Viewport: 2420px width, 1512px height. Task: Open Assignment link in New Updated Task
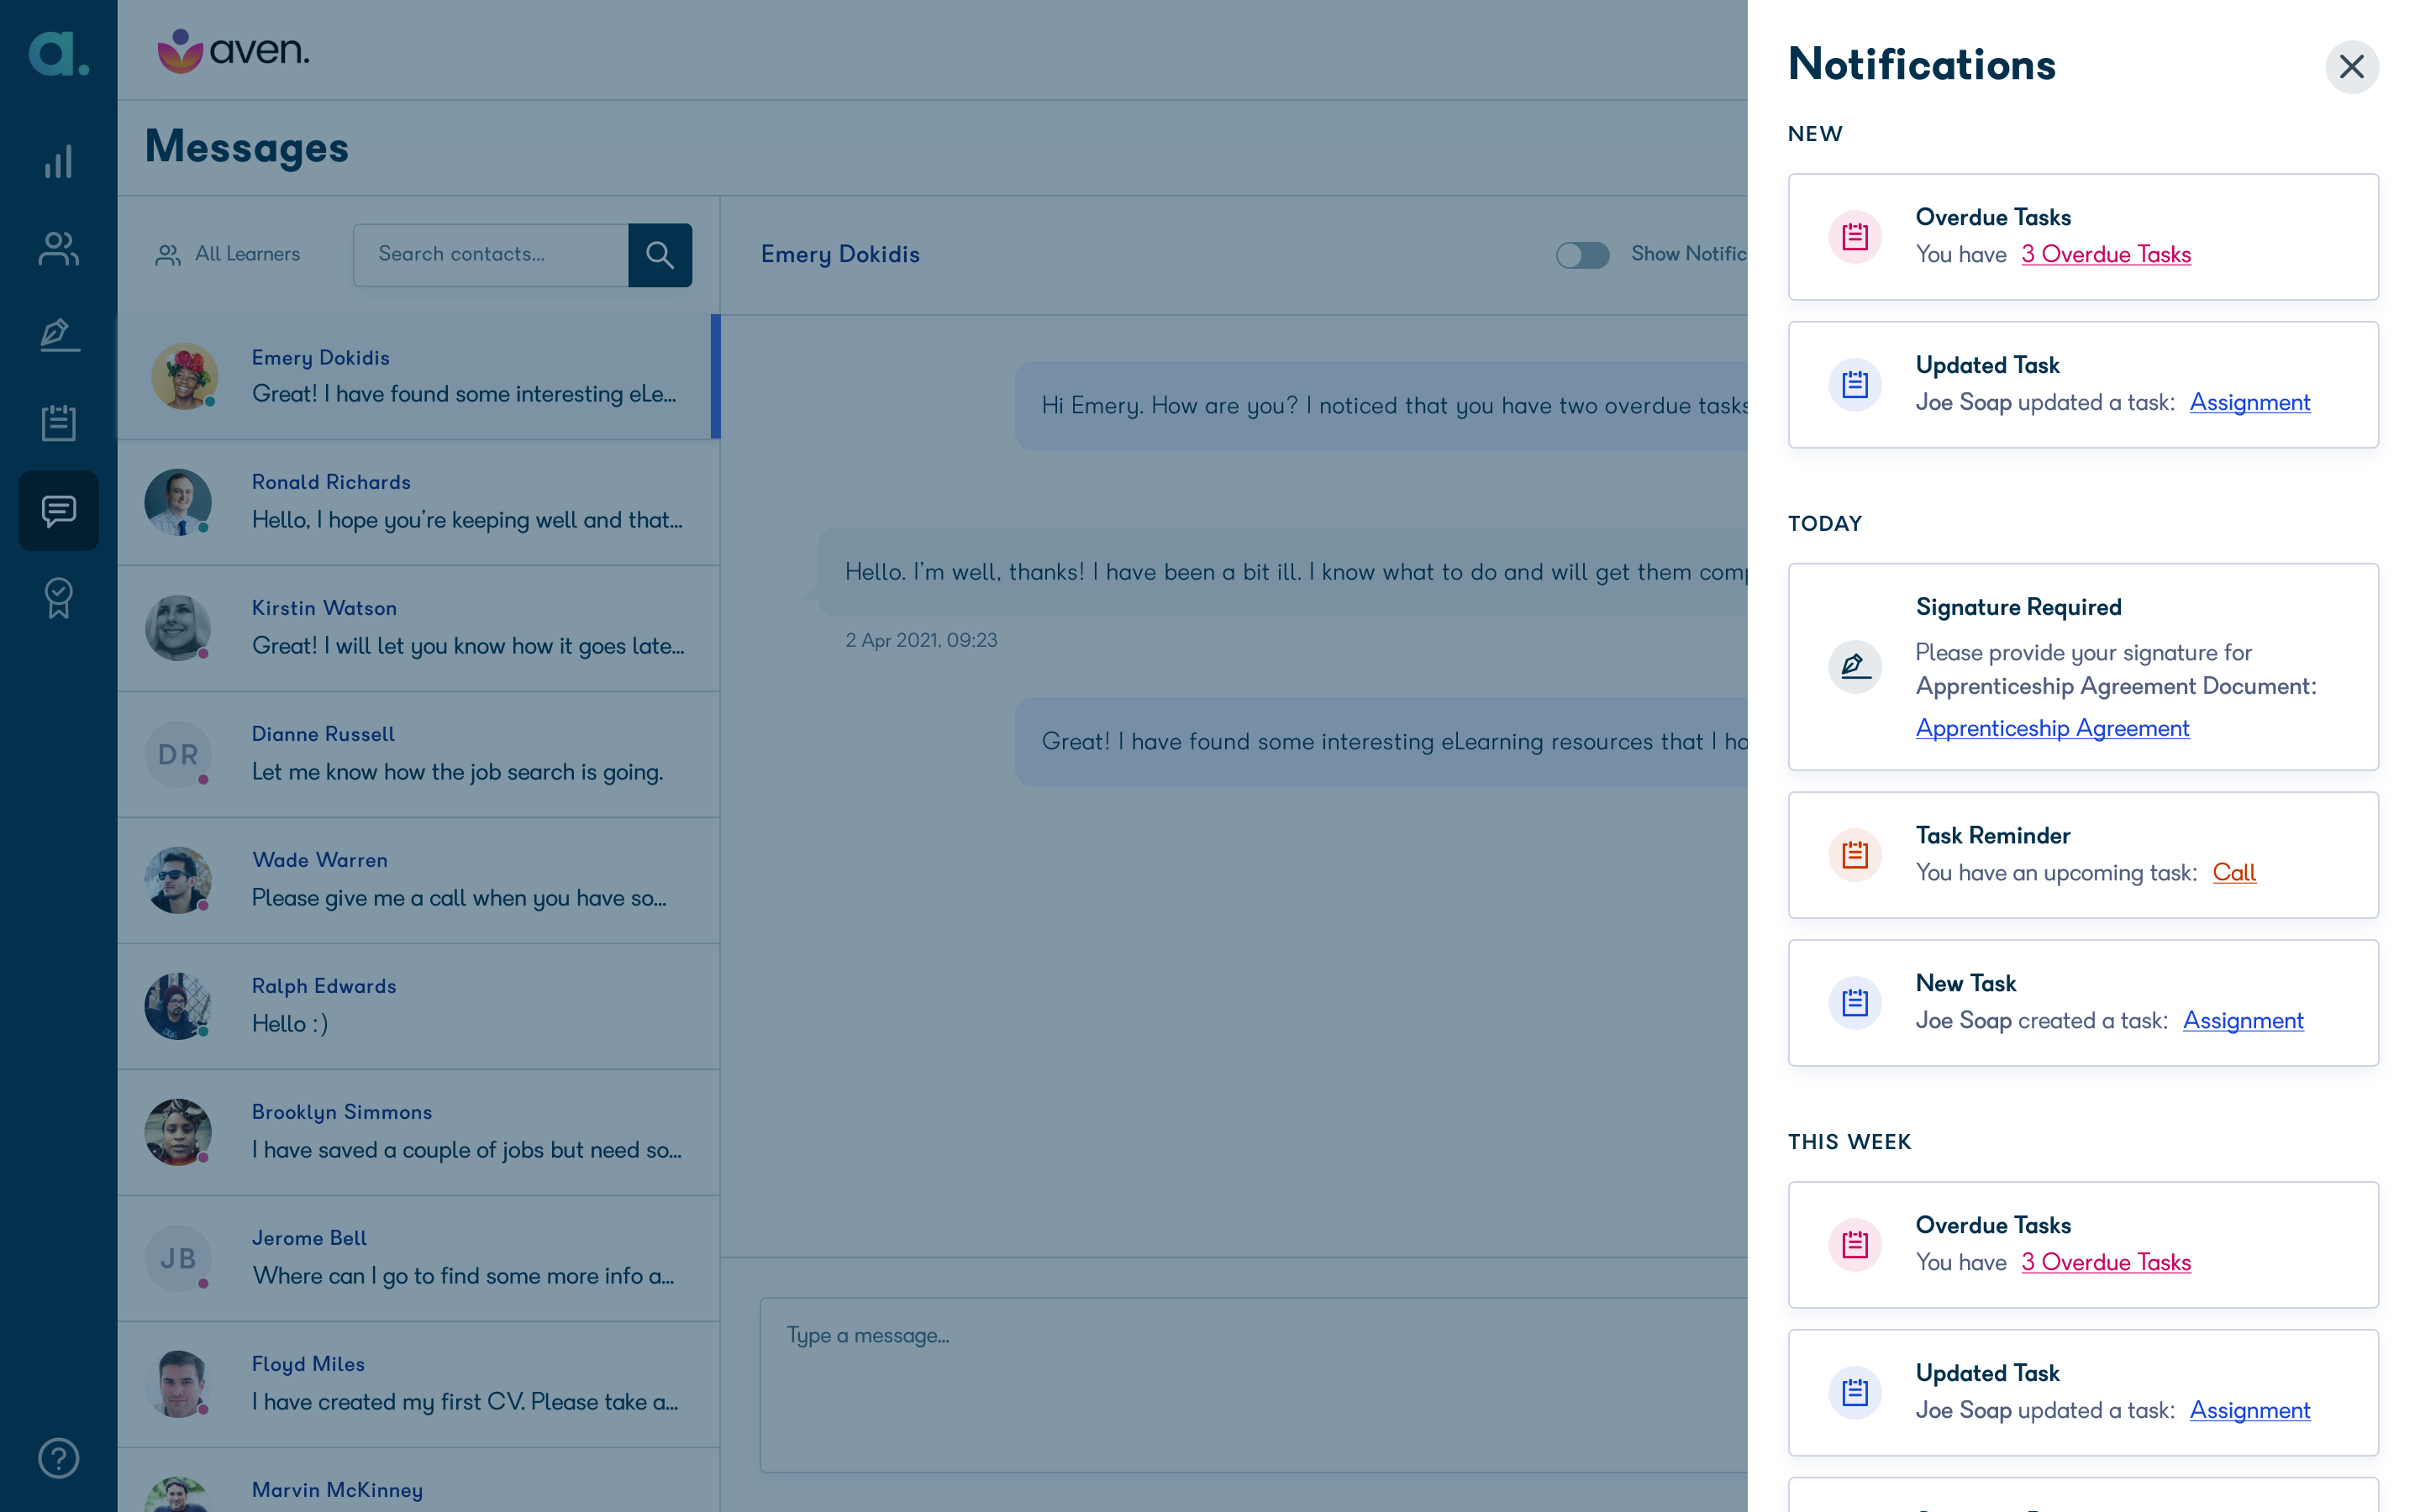2249,402
